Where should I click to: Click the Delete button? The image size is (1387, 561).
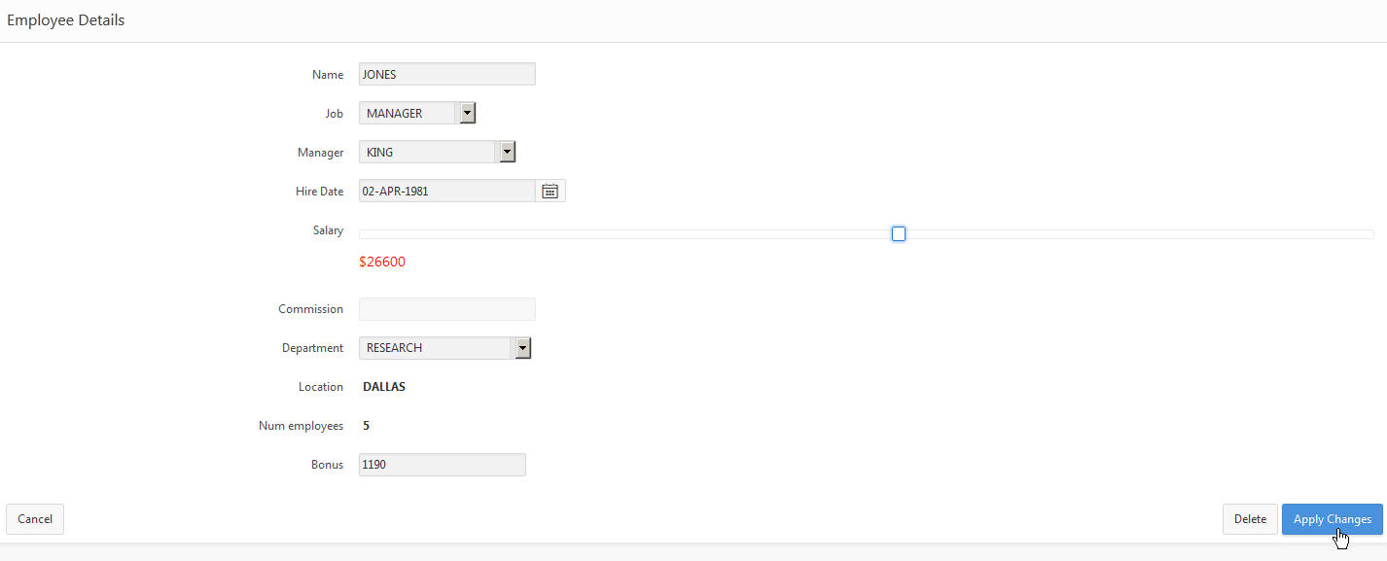point(1250,519)
